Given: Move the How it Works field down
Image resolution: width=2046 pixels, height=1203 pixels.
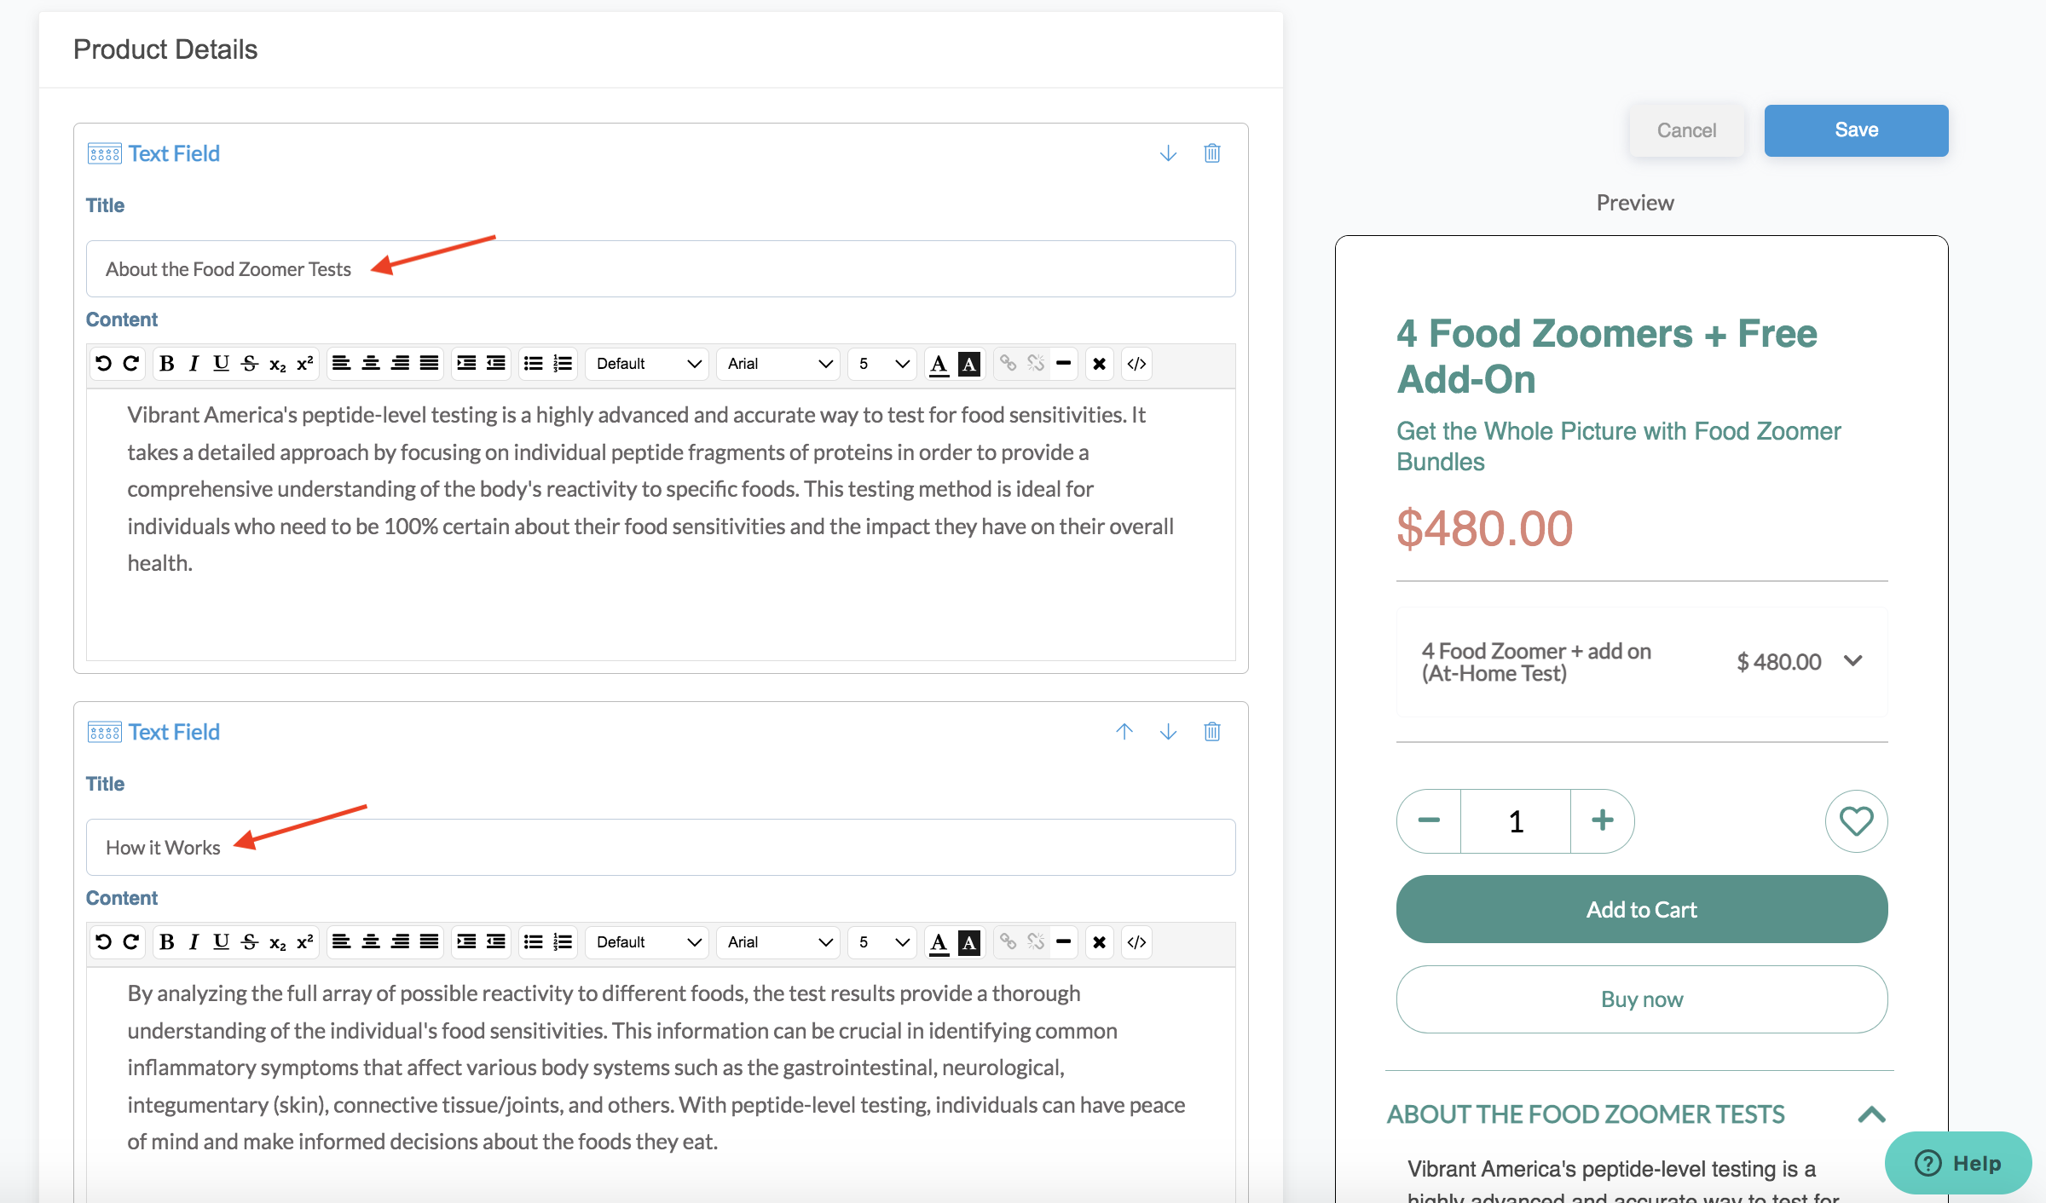Looking at the screenshot, I should coord(1168,732).
